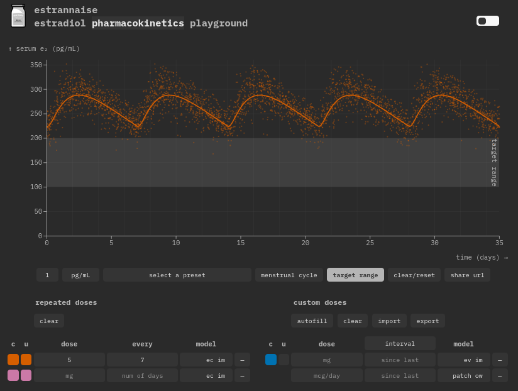Edit the repeated dose value 5
The image size is (518, 391).
pyautogui.click(x=69, y=360)
